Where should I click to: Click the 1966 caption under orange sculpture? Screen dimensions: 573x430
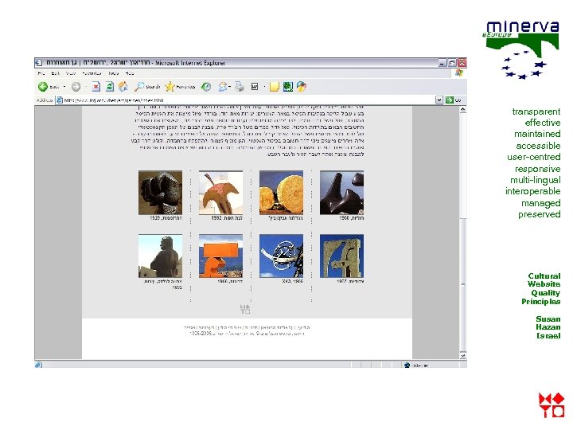230,282
